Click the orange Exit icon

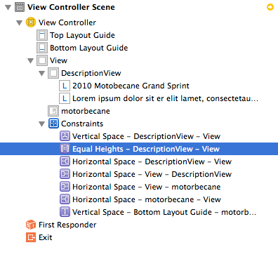coord(31,237)
